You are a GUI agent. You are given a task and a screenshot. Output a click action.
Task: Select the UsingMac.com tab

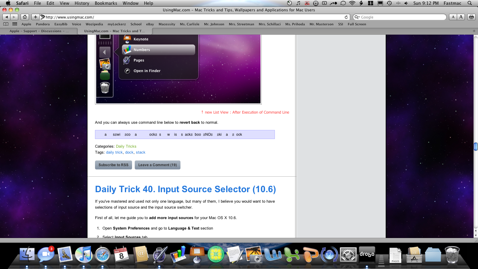[115, 31]
